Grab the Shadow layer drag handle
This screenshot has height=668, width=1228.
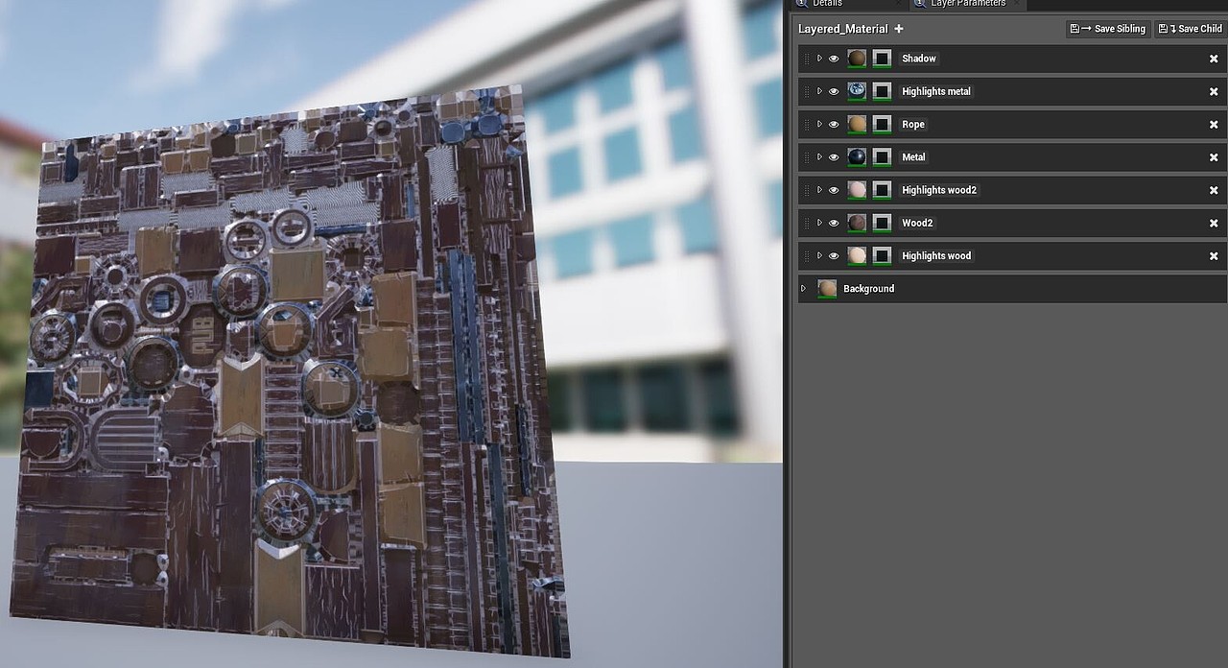(806, 59)
